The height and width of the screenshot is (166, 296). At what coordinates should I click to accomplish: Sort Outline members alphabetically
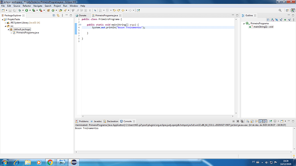click(x=272, y=20)
